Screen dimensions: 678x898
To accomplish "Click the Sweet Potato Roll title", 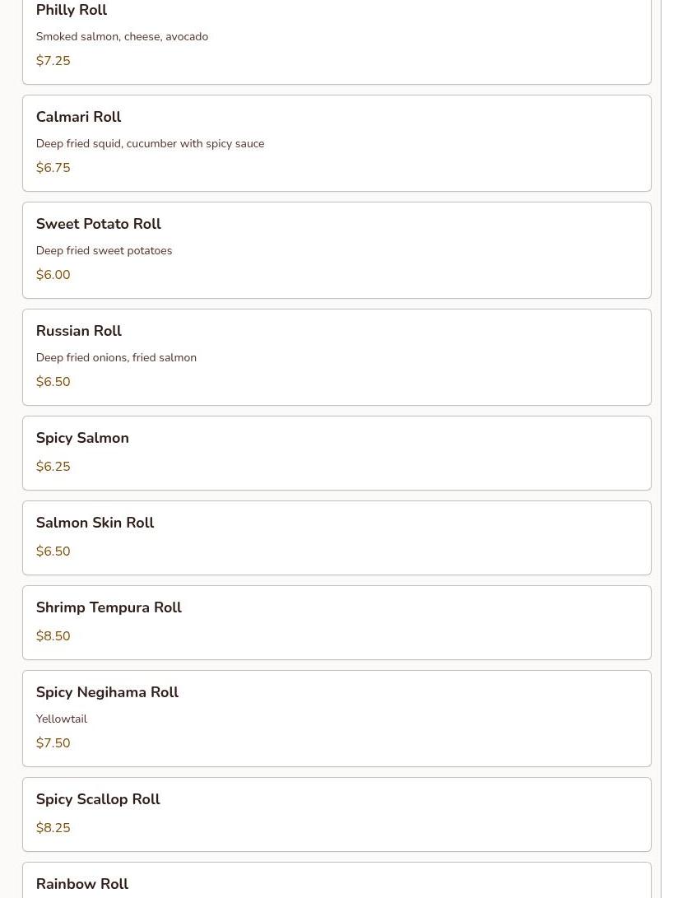I will point(98,225).
